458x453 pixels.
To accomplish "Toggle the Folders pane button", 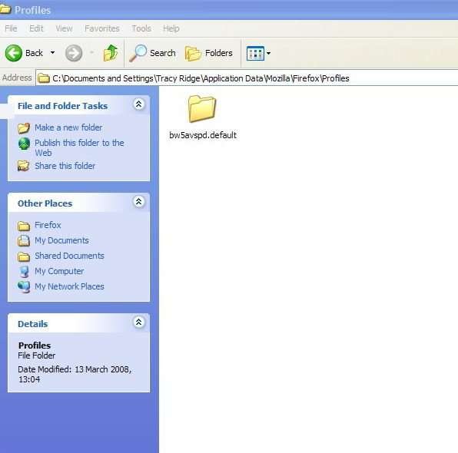I will pyautogui.click(x=209, y=53).
